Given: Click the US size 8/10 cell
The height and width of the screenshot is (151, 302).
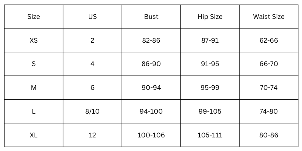Looking at the screenshot, I should click(92, 111).
